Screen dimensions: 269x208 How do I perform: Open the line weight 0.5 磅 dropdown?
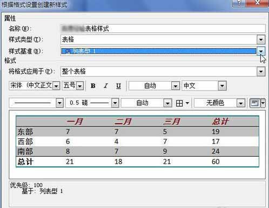tap(115, 103)
